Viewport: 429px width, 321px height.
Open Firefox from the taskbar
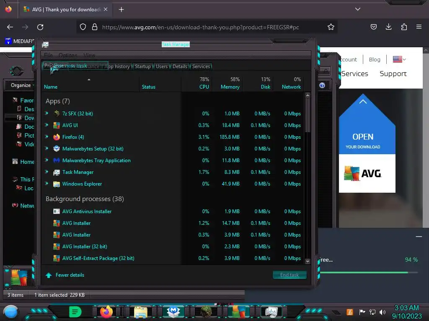(106, 312)
